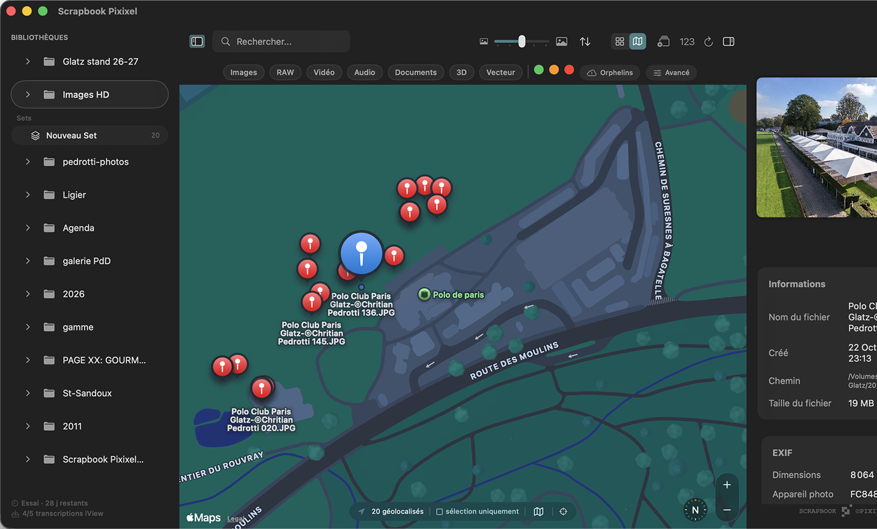This screenshot has width=877, height=529.
Task: Expand the Scrapbook Pixixel... library
Action: 28,460
